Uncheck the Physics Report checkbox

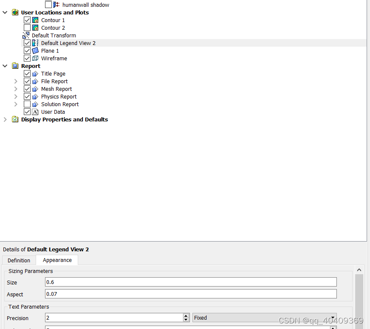pos(27,96)
